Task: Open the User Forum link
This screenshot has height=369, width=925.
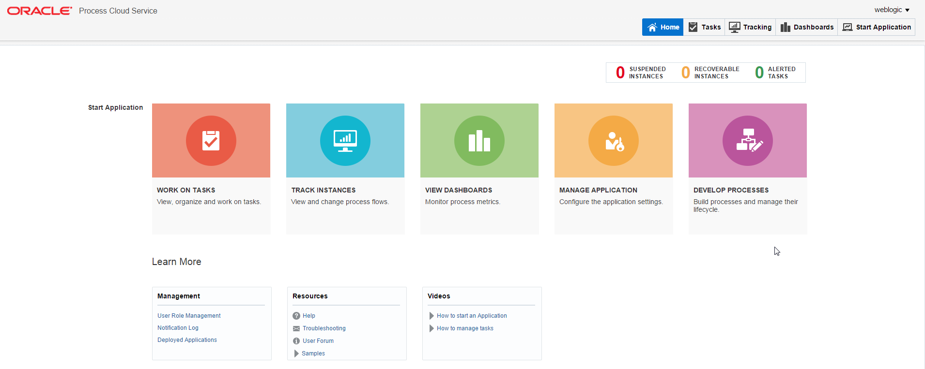Action: [318, 341]
